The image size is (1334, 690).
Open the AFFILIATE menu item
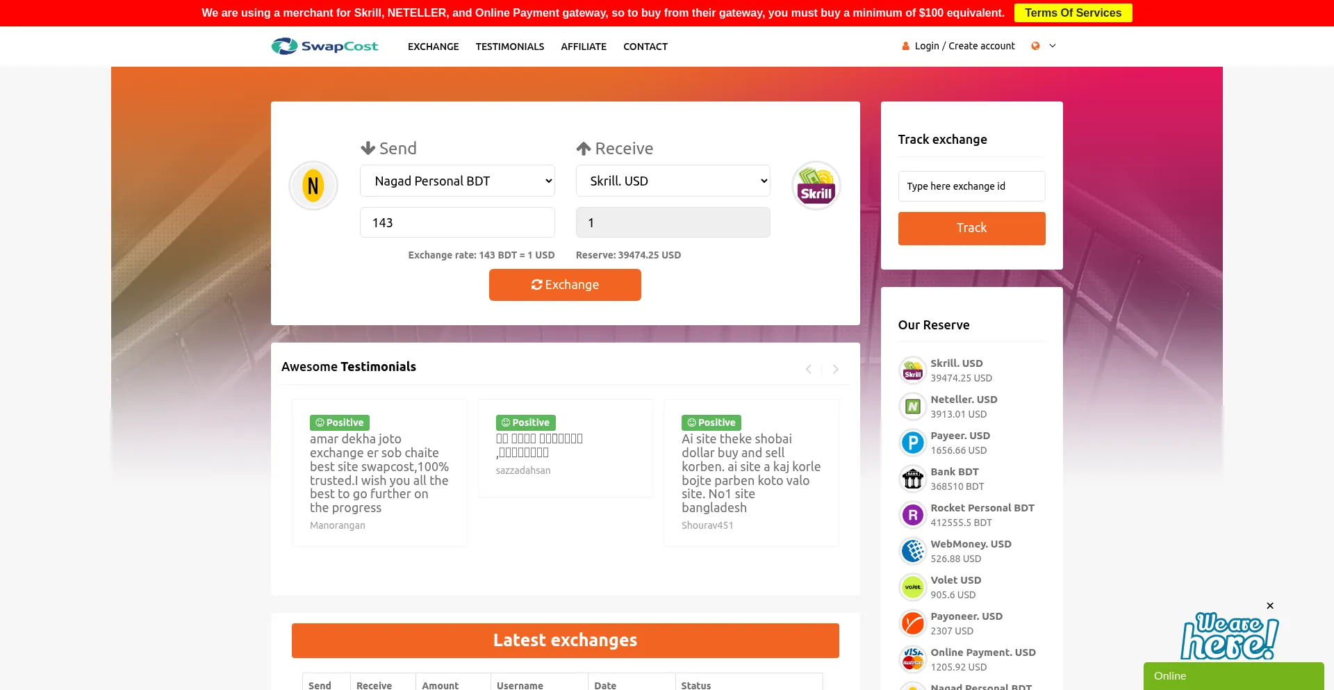point(584,47)
